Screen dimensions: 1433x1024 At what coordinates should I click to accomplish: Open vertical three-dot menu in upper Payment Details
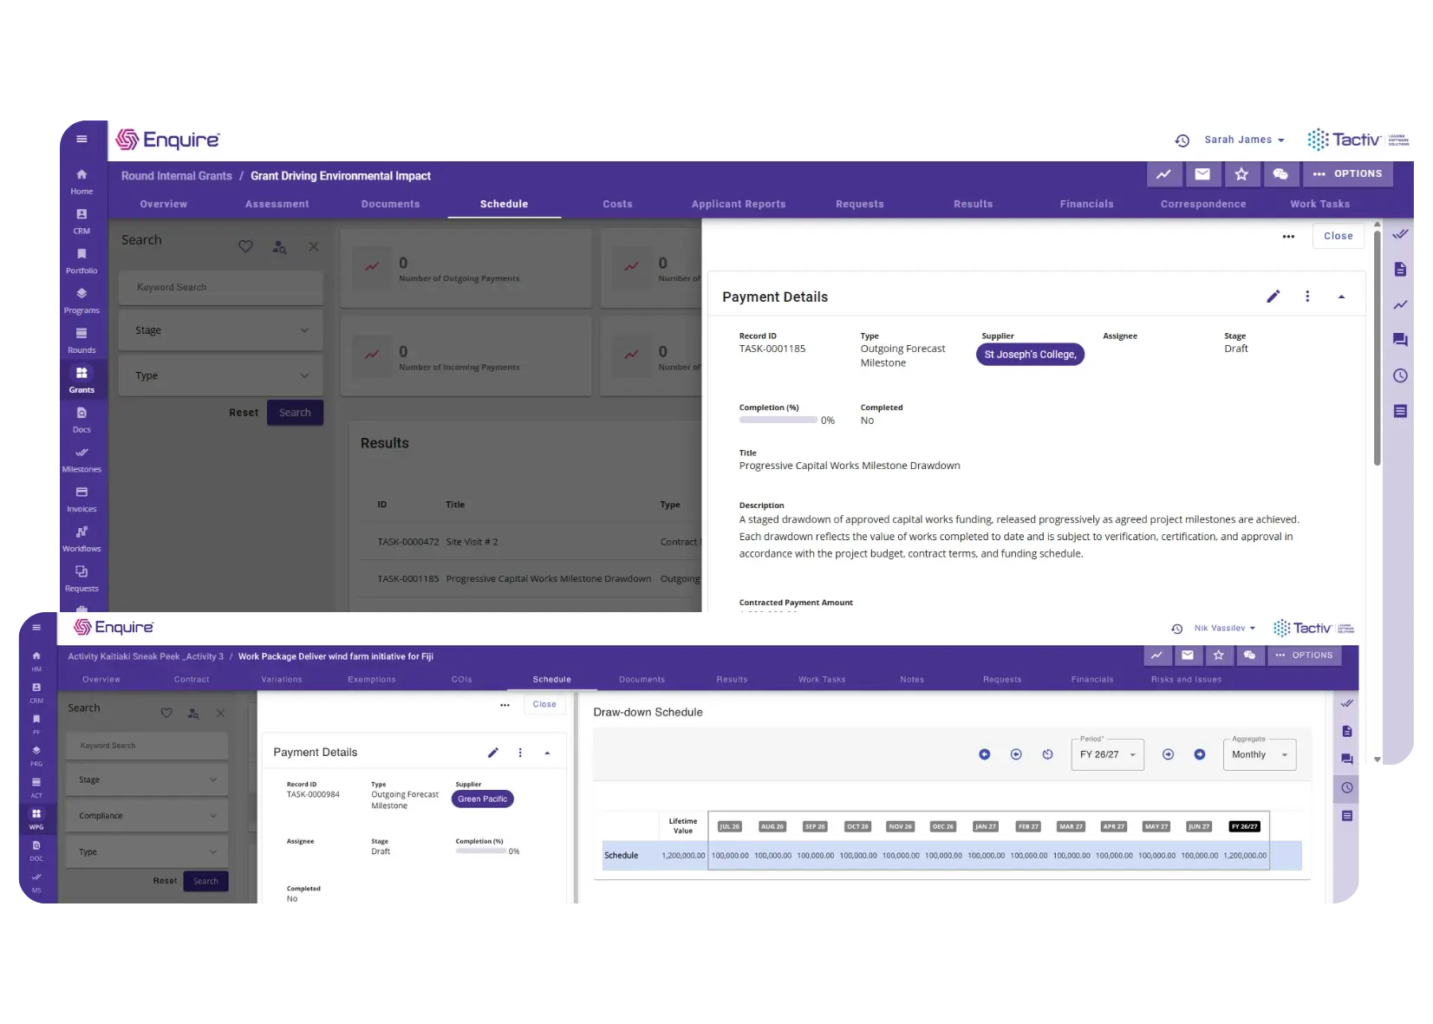1307,297
